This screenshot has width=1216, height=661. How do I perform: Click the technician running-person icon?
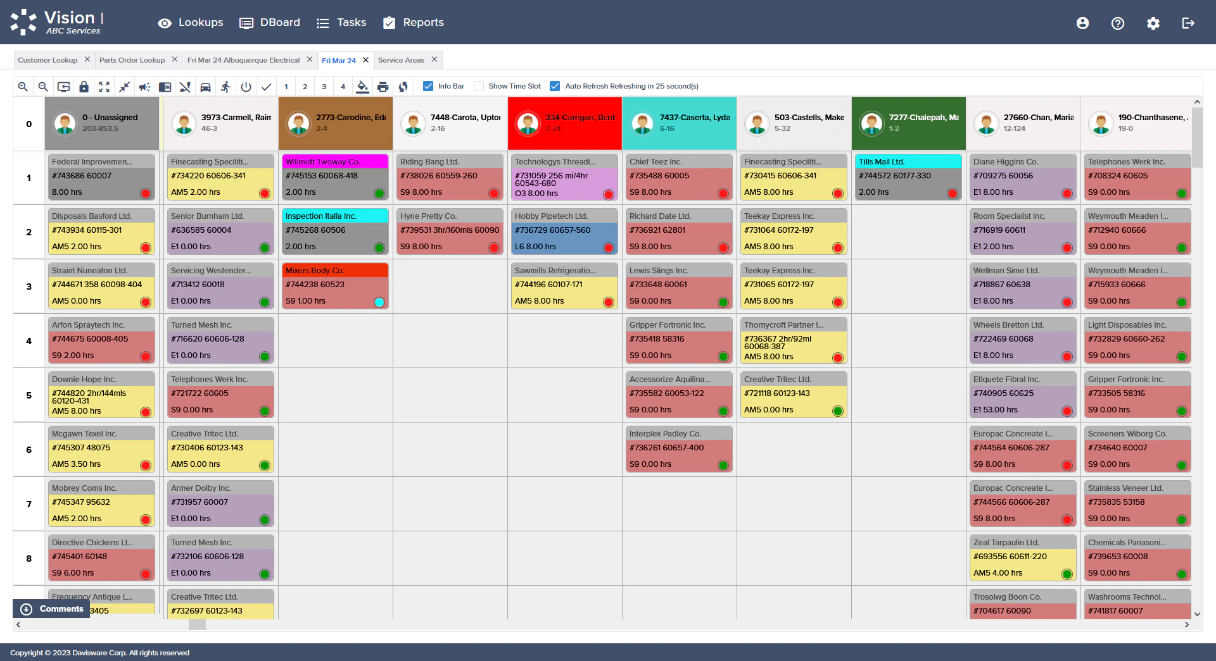click(225, 86)
